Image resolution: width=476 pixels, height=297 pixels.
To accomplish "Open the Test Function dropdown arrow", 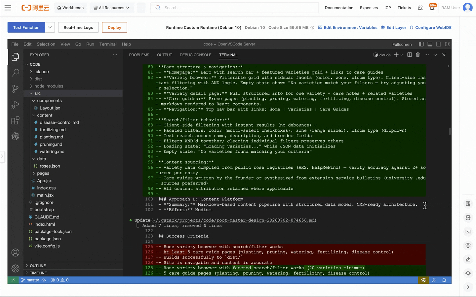I will point(50,27).
